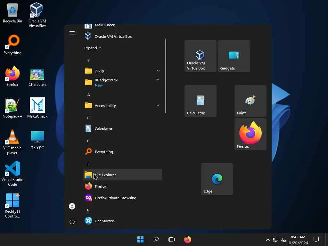Open the user account button in Start menu

[x=72, y=207]
